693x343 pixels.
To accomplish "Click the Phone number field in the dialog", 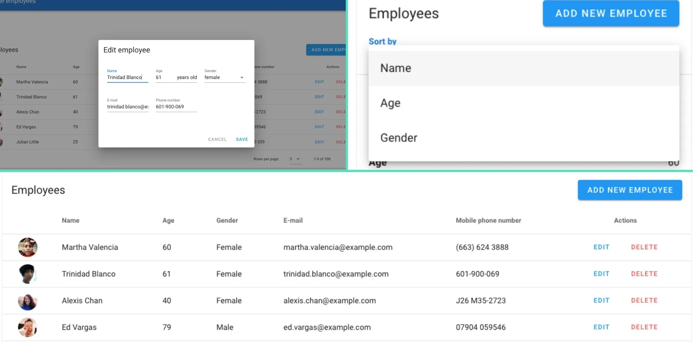I will click(176, 107).
